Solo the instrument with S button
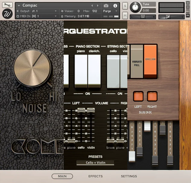 [125, 6]
